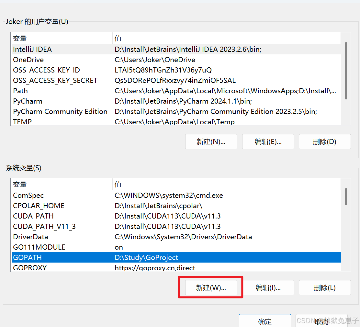Click the system variables 编辑(I)... button

point(268,288)
